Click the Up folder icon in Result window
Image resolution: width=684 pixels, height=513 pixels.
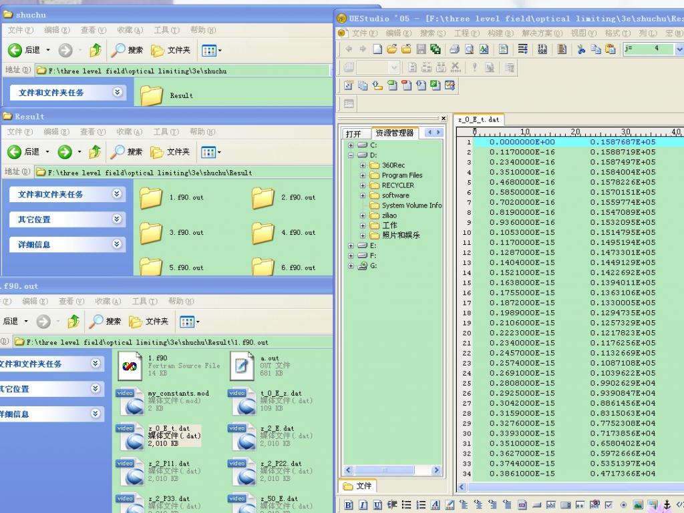[95, 152]
